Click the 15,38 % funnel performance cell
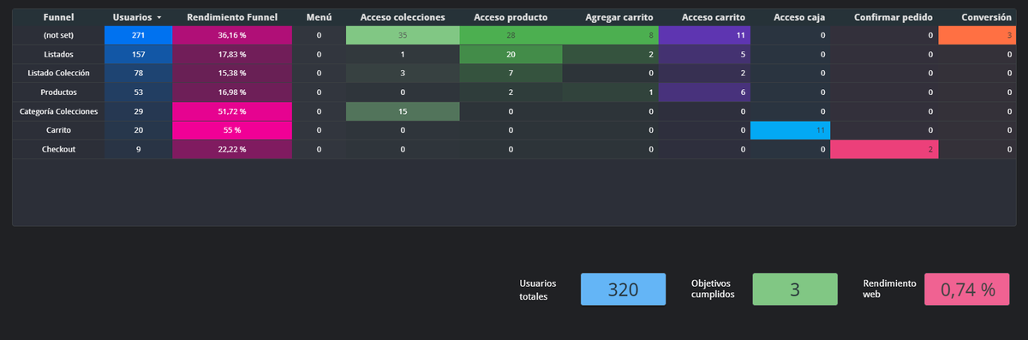Image resolution: width=1028 pixels, height=340 pixels. coord(232,73)
